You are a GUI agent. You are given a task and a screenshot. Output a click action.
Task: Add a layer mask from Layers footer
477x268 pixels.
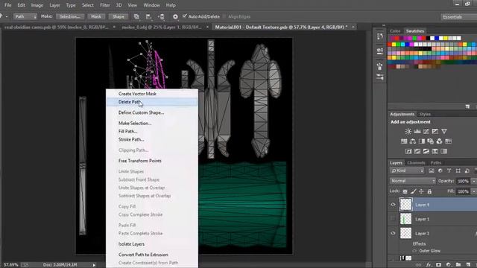click(438, 265)
